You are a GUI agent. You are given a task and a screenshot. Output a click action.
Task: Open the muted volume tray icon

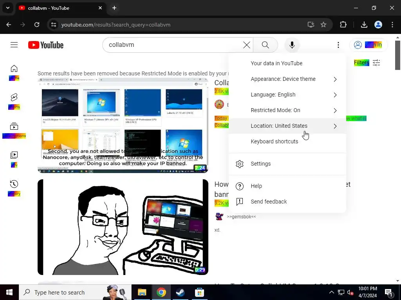pyautogui.click(x=350, y=292)
